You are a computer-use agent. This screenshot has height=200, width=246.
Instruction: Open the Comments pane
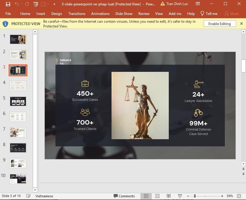[125, 196]
